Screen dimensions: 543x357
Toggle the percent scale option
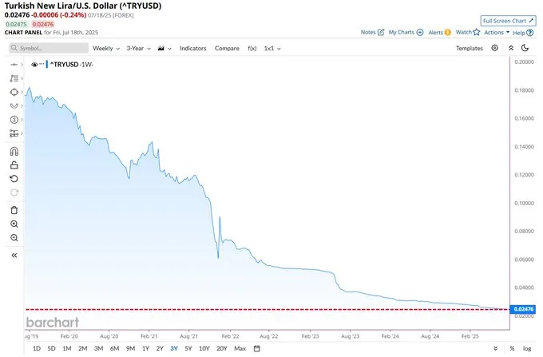[x=512, y=349]
